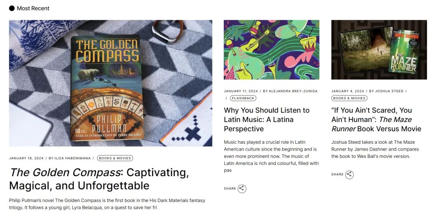Image resolution: width=438 pixels, height=213 pixels.
Task: Open The Golden Compass book cover image
Action: coord(111,83)
